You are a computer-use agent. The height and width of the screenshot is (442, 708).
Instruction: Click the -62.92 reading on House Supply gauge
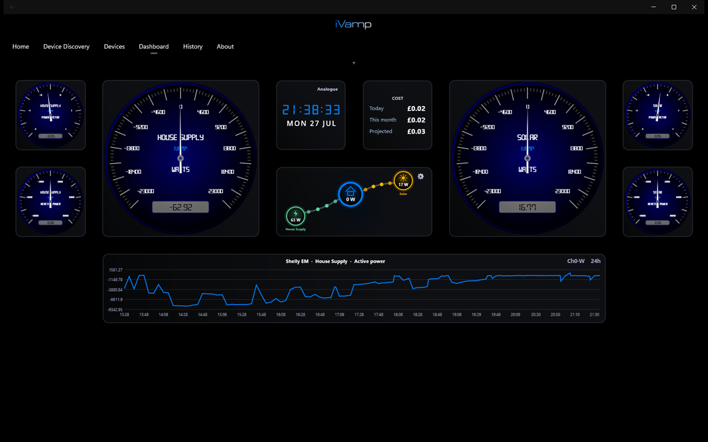[x=181, y=207]
